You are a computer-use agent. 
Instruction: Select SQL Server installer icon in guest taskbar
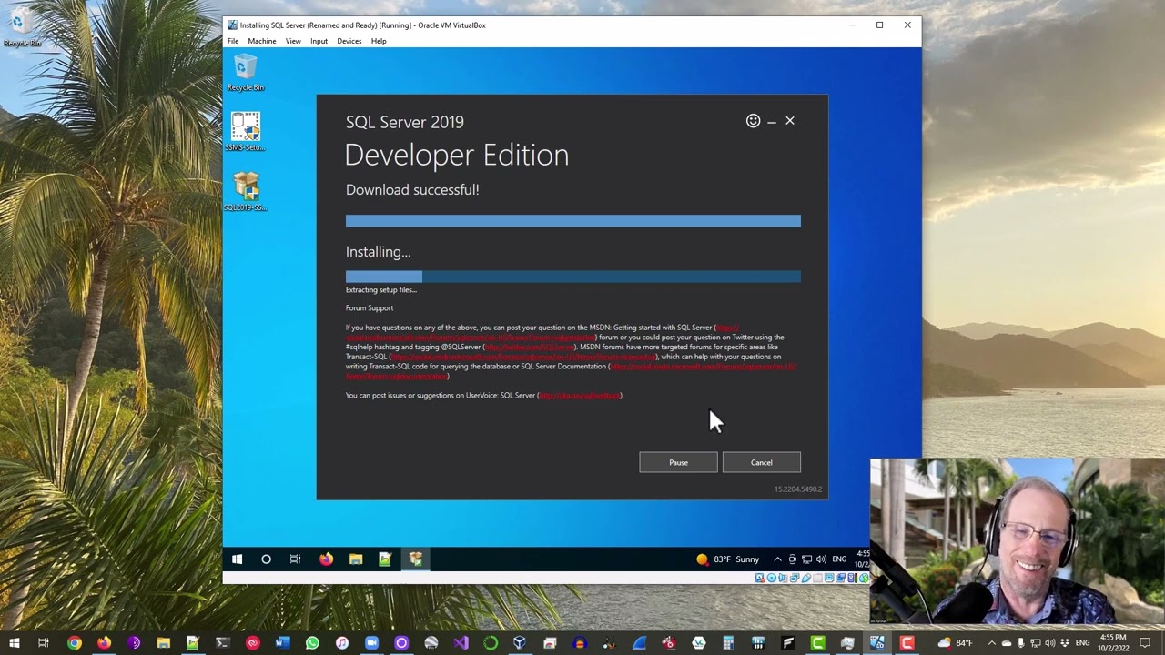pos(416,559)
